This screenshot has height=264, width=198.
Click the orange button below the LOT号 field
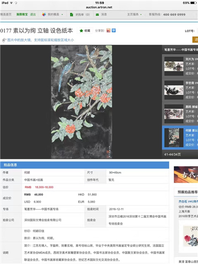195,40
